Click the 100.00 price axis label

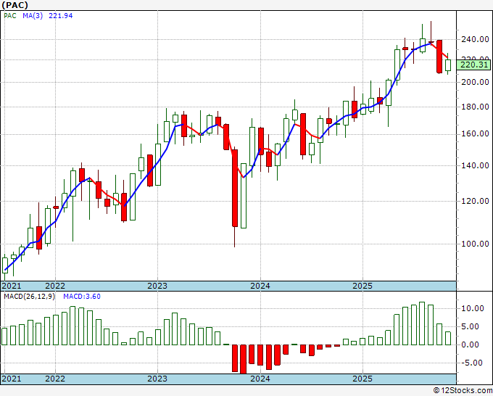pos(475,244)
